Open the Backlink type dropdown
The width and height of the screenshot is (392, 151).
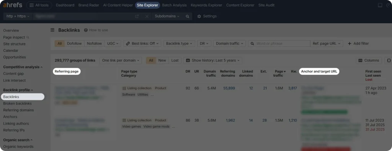pyautogui.click(x=179, y=43)
